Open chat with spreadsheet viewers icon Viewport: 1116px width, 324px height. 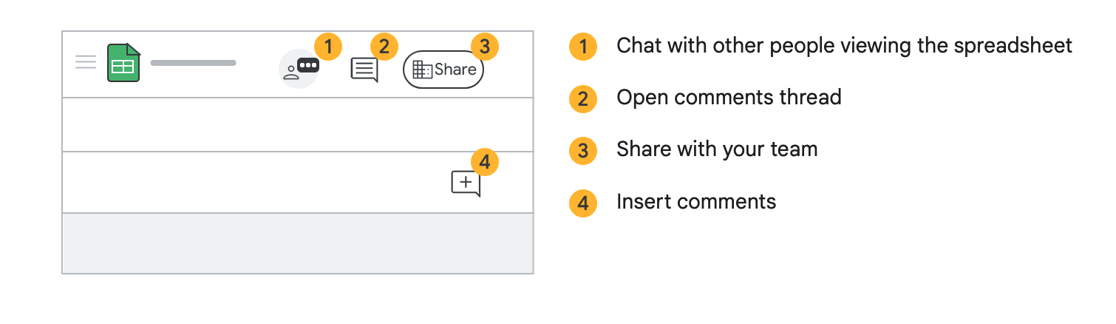[298, 69]
